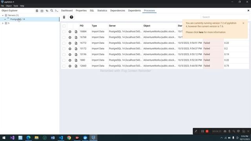Stop process with PID 16772
This screenshot has width=251, height=141.
tap(70, 43)
